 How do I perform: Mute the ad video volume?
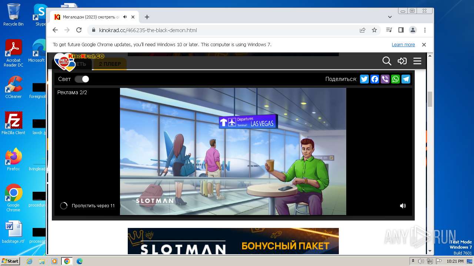point(403,206)
